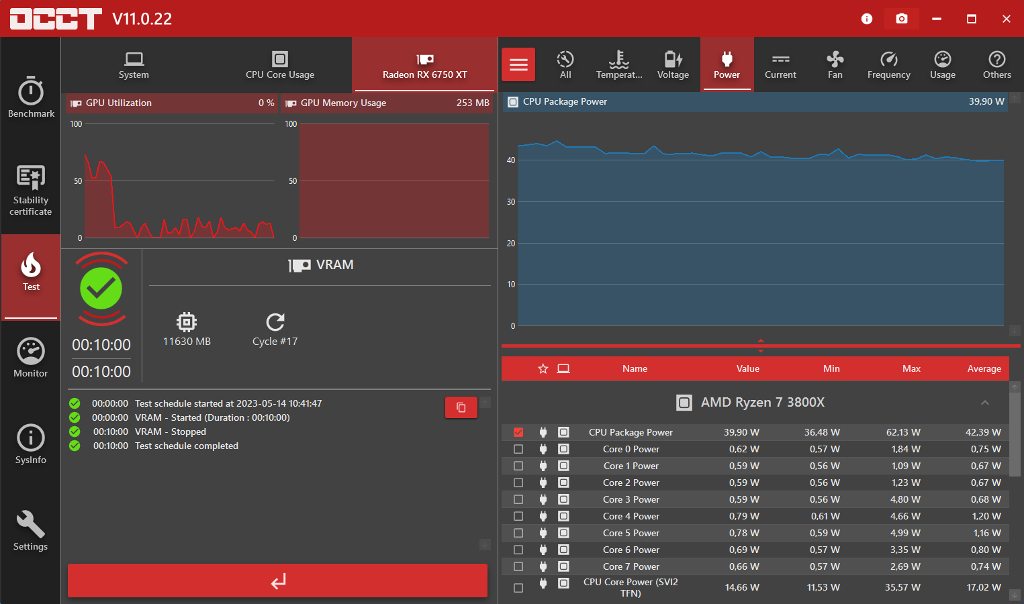The image size is (1024, 604).
Task: Check the Core 7 Power checkbox
Action: coord(518,566)
